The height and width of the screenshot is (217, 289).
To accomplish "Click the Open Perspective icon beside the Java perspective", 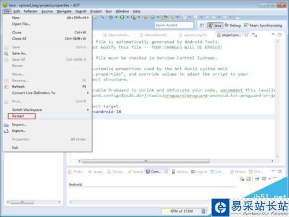I will point(202,25).
